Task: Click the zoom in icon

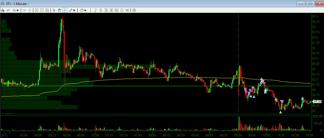Action: point(37,10)
